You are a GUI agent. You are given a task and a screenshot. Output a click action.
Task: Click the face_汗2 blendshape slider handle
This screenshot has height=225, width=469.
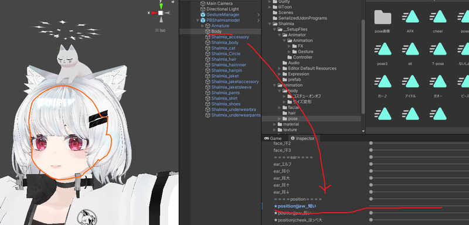[371, 143]
